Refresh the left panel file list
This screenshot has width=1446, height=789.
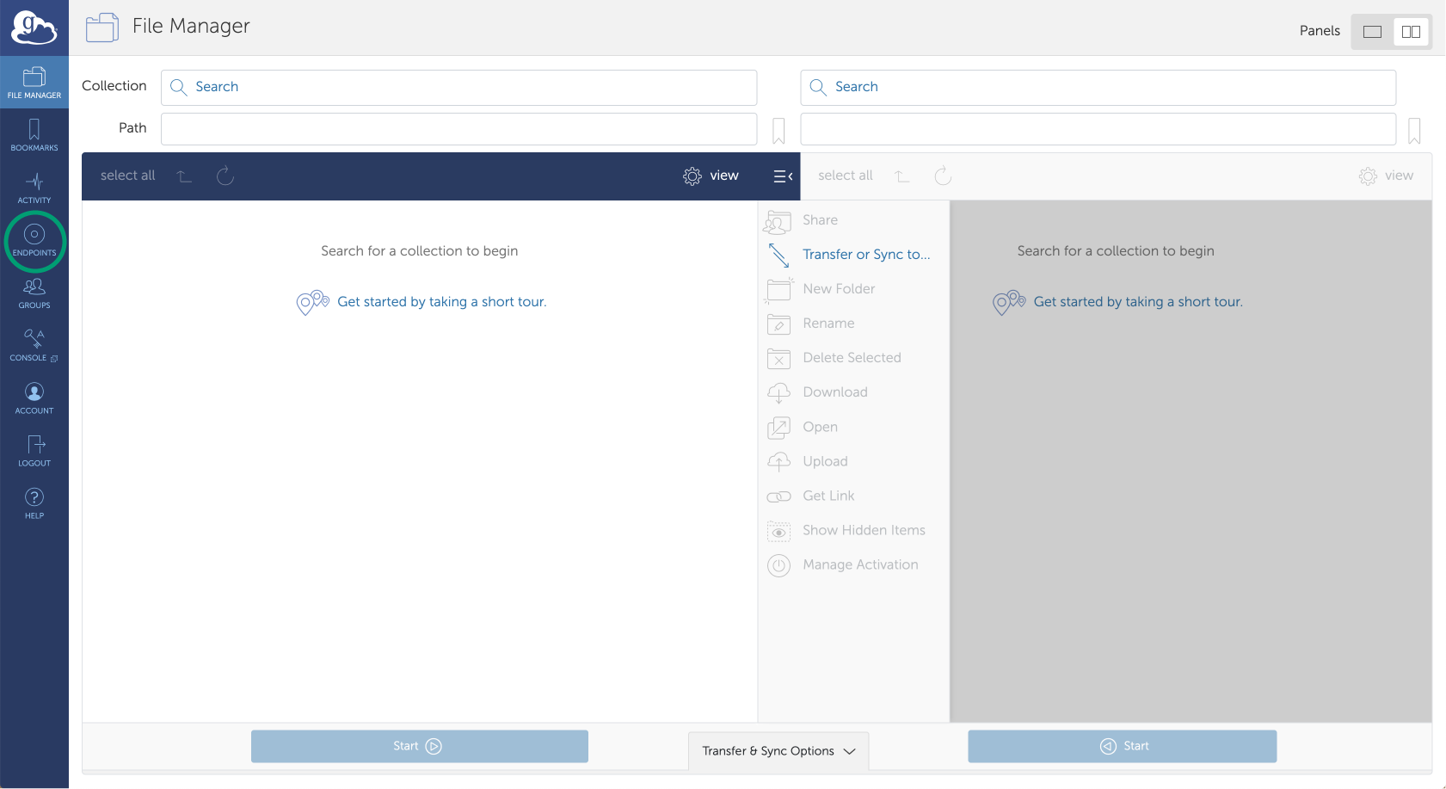pos(225,176)
